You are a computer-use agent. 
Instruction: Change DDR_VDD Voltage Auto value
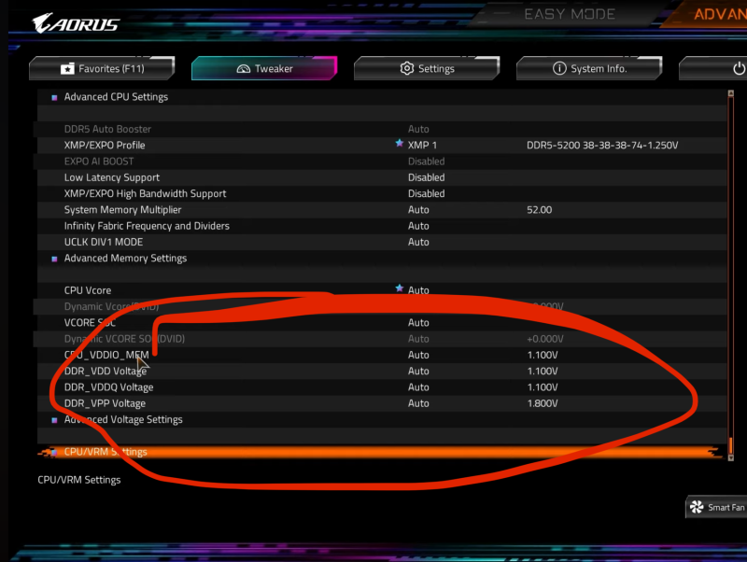[x=418, y=372]
